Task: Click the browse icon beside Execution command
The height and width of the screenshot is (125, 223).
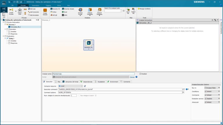Action: (184, 89)
